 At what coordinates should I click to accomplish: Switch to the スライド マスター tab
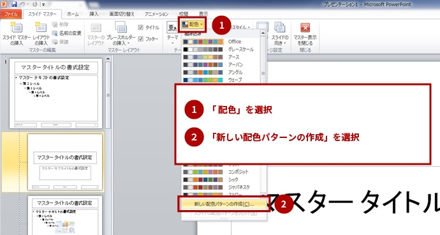42,14
